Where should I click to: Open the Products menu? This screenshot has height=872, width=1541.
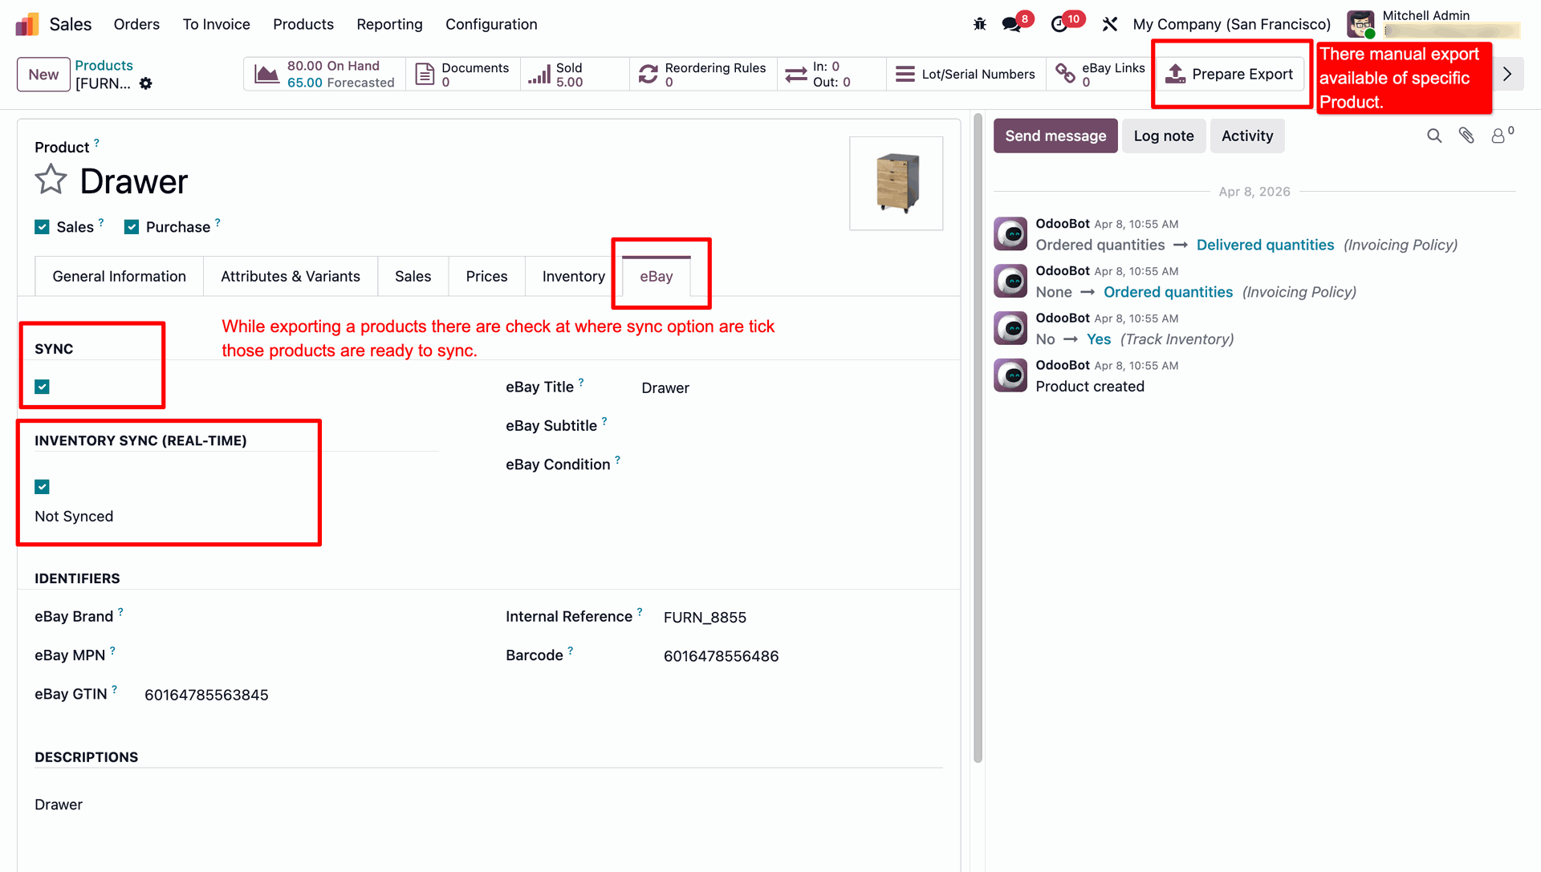coord(303,24)
